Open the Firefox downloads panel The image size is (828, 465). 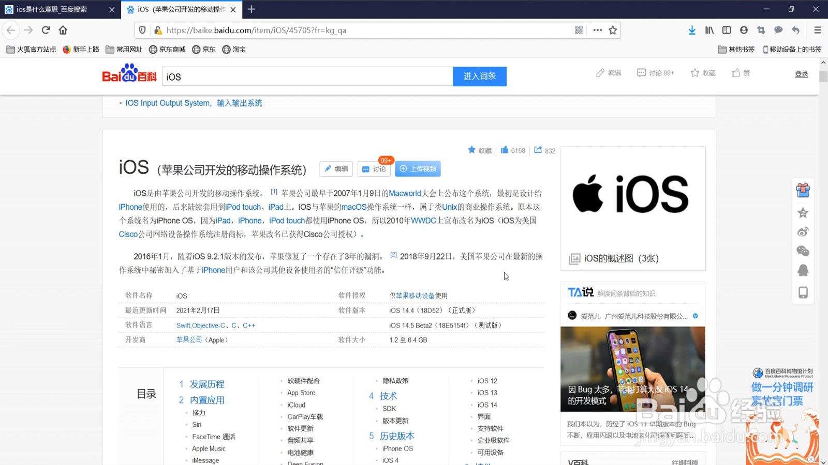[692, 30]
